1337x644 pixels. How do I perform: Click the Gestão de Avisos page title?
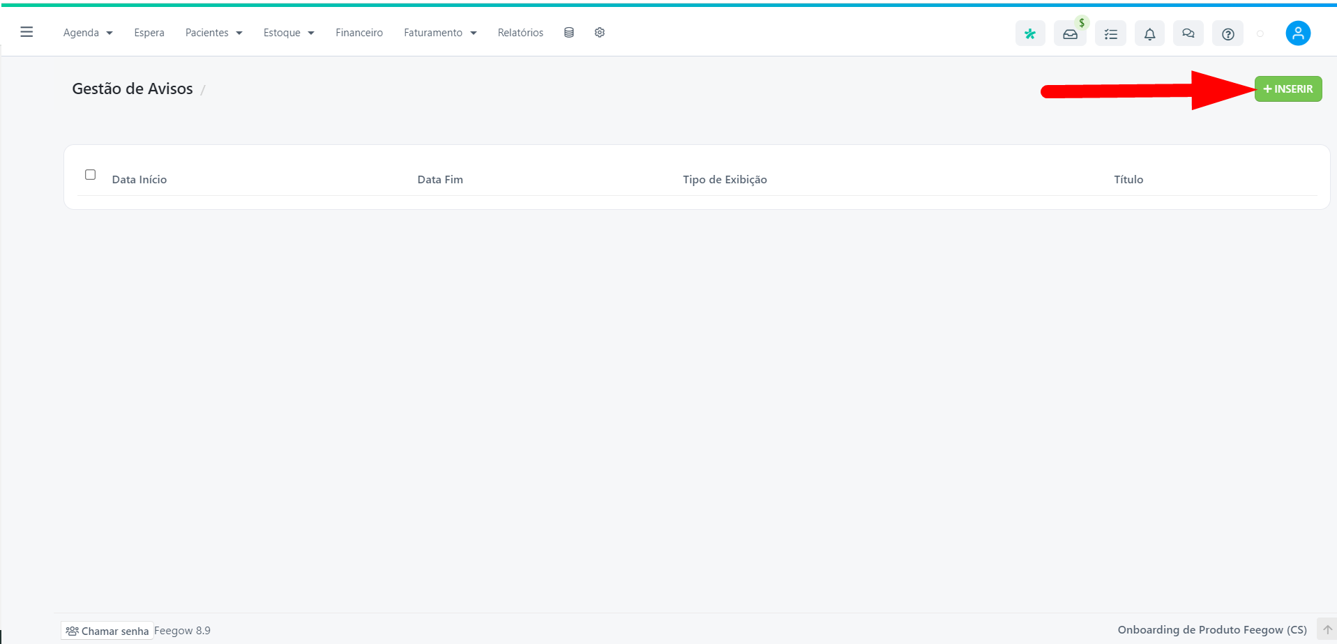(x=133, y=89)
